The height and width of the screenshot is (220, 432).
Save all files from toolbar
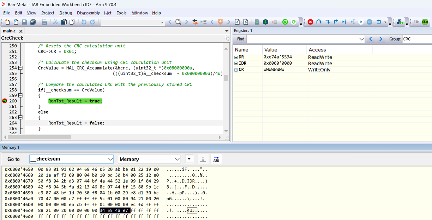[x=33, y=22]
